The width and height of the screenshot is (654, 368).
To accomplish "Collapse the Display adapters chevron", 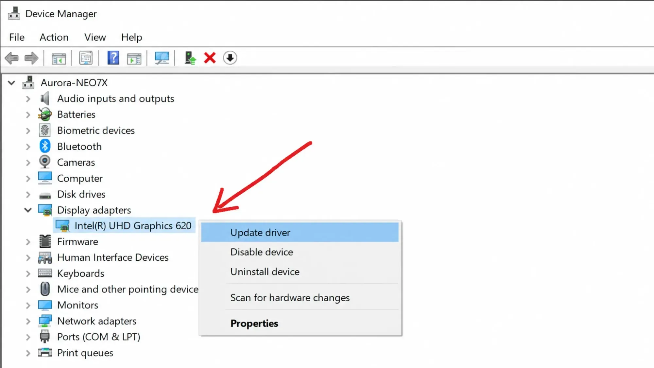I will tap(28, 210).
